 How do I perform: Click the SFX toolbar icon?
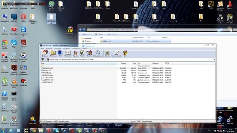click(125, 54)
